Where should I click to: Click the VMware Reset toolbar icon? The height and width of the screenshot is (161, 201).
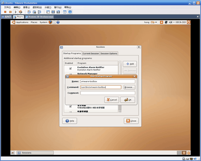(21, 12)
